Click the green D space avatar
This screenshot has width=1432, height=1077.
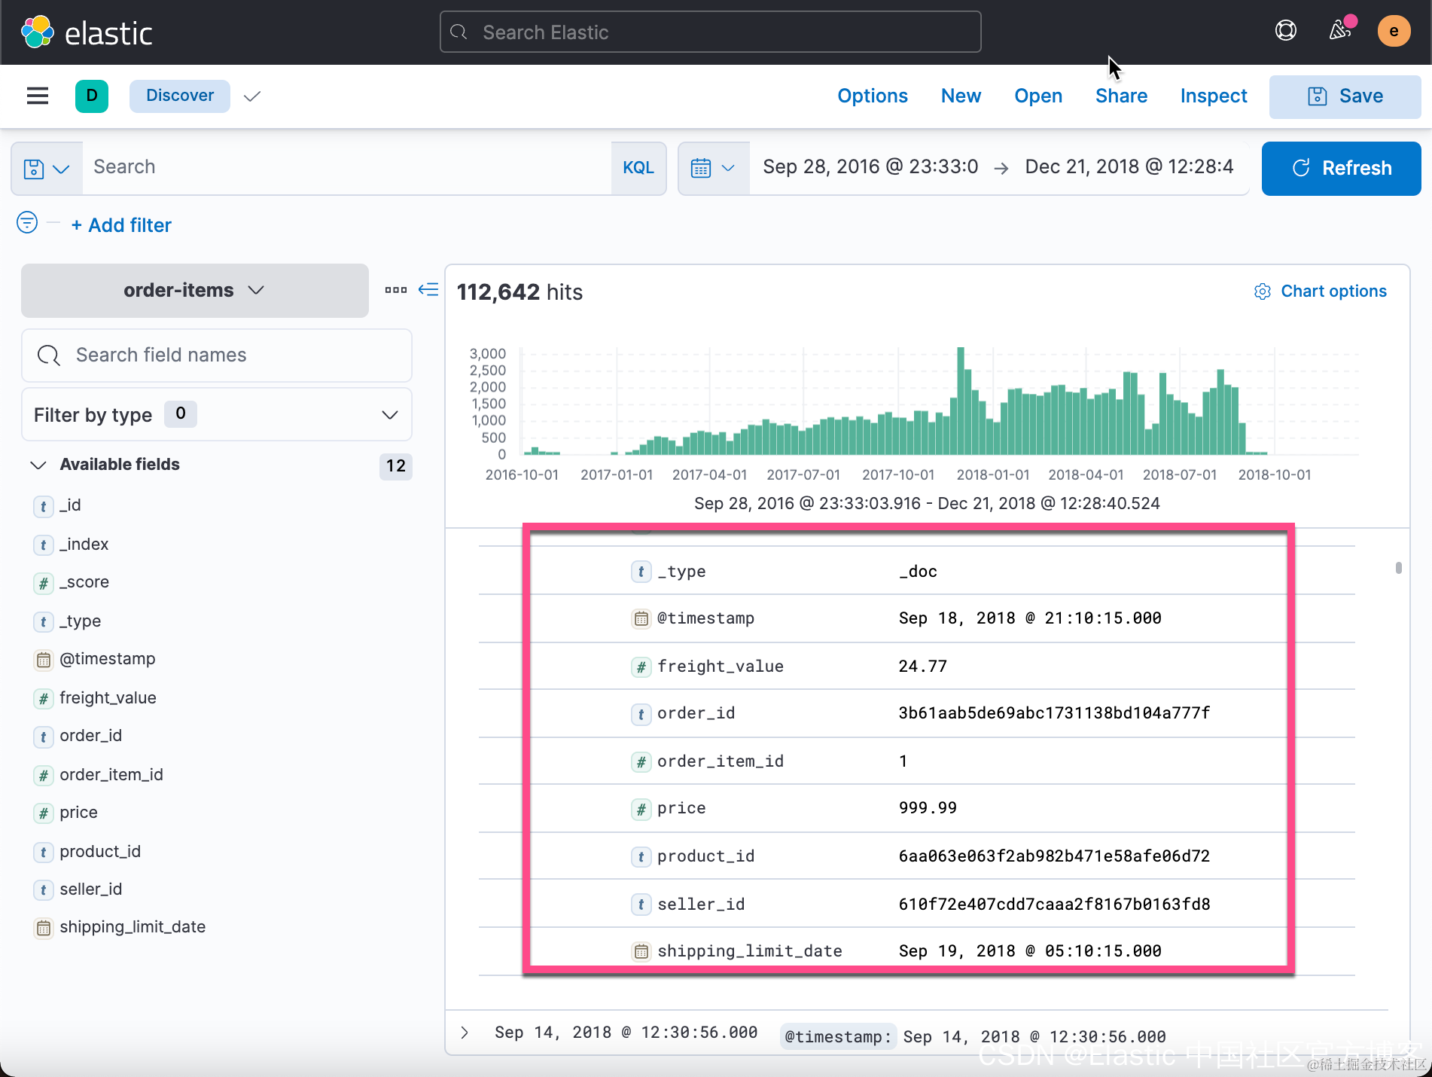(92, 96)
